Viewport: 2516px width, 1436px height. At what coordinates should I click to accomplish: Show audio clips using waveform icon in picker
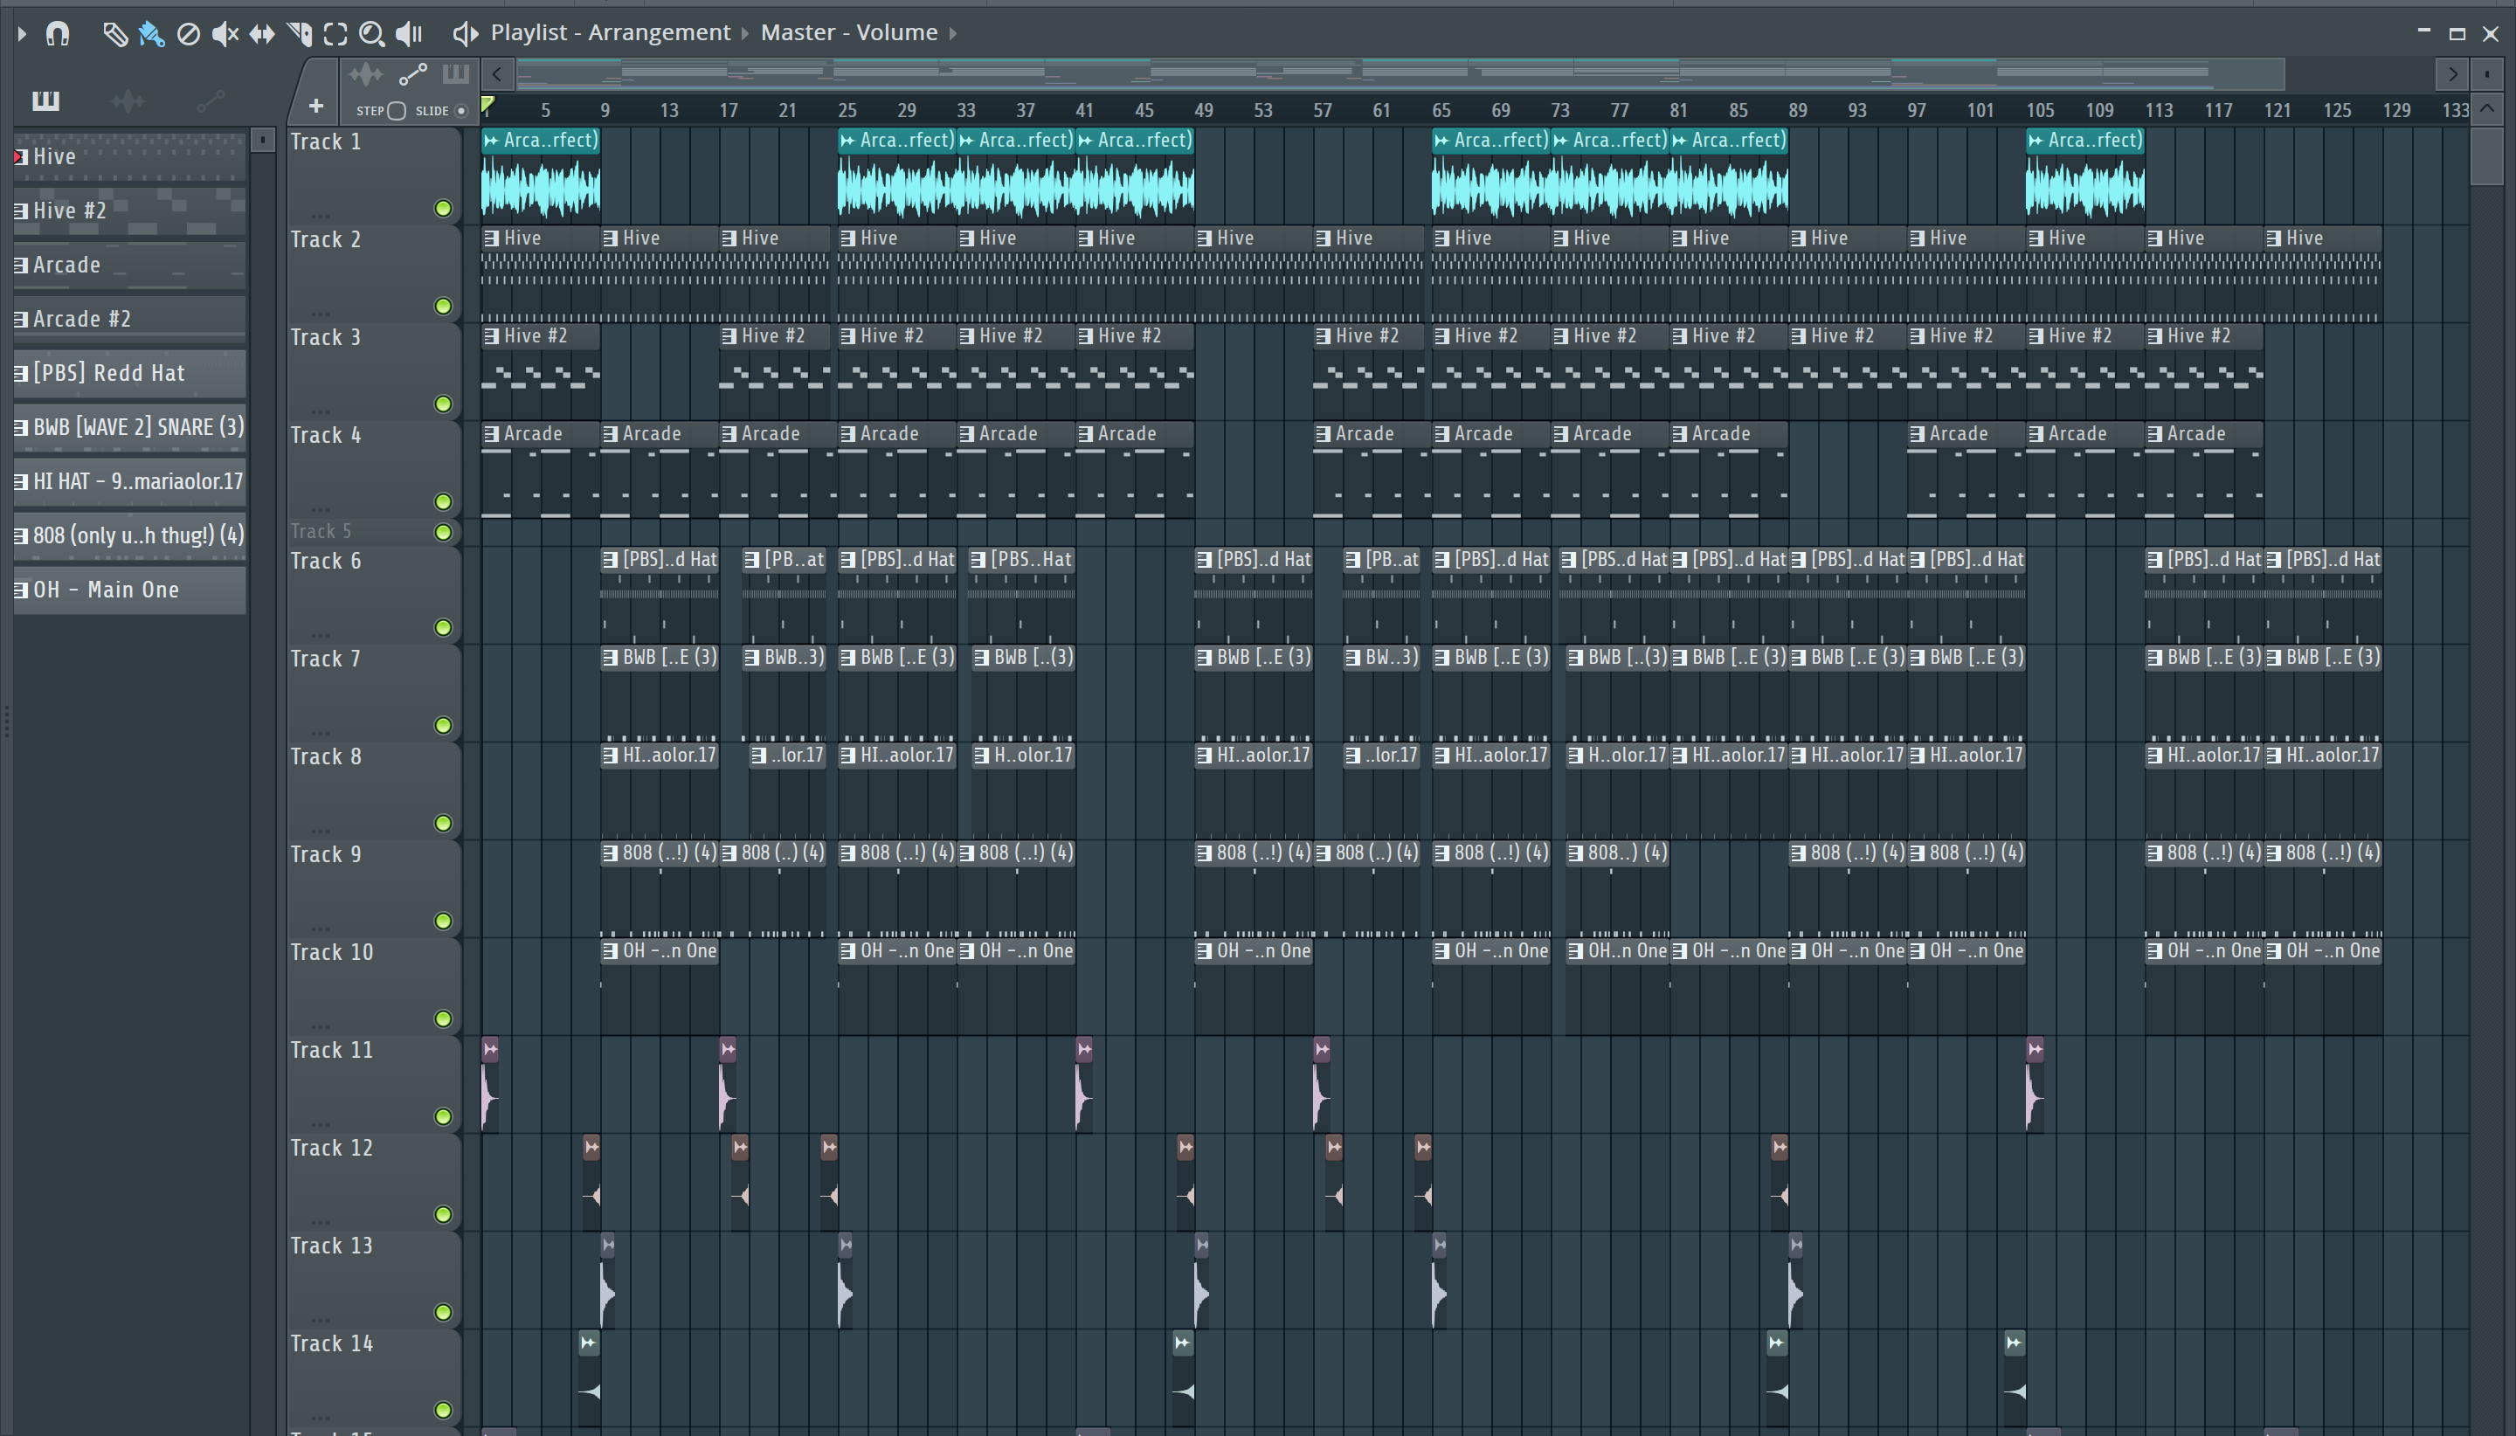click(x=128, y=100)
